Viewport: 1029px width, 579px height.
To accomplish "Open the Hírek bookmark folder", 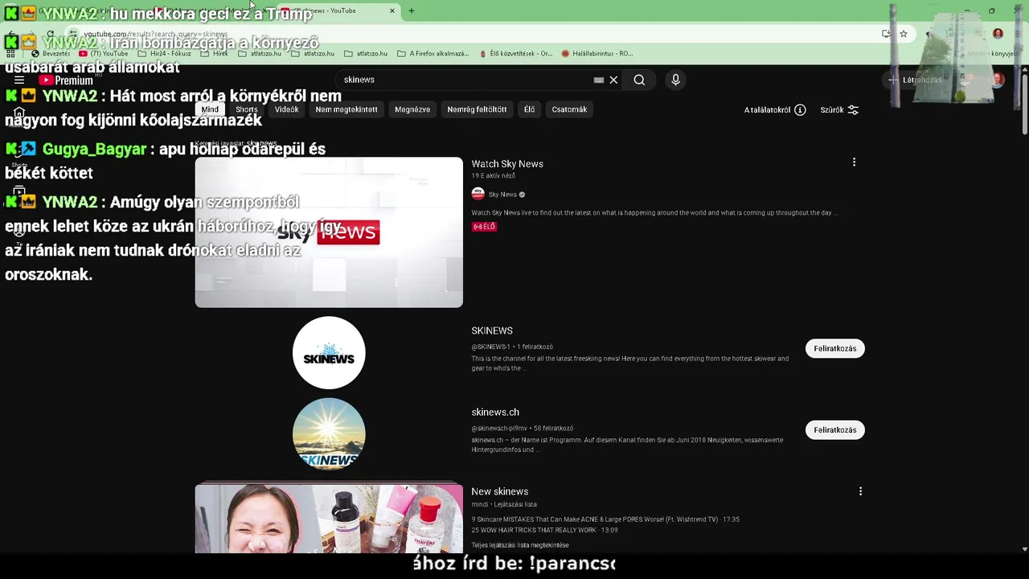I will coord(215,54).
